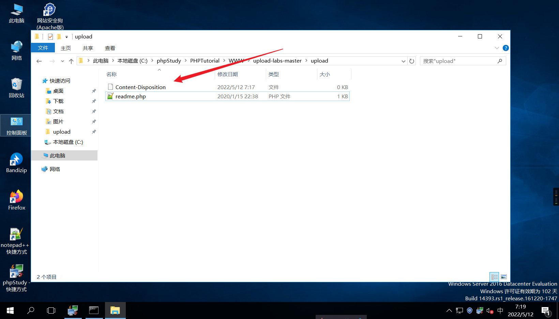
Task: Open the volume control in system tray
Action: coord(490,310)
